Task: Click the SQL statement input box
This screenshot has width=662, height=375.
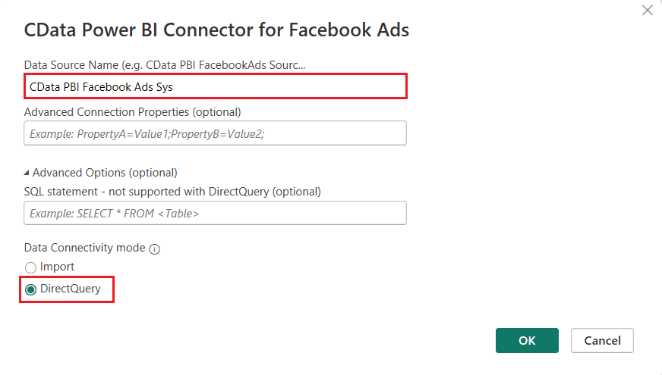Action: [215, 213]
